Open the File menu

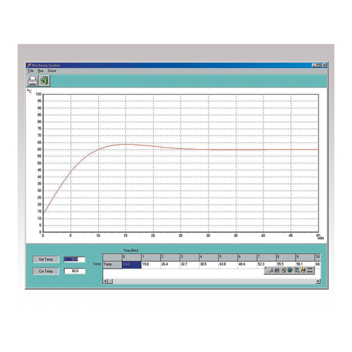(31, 71)
